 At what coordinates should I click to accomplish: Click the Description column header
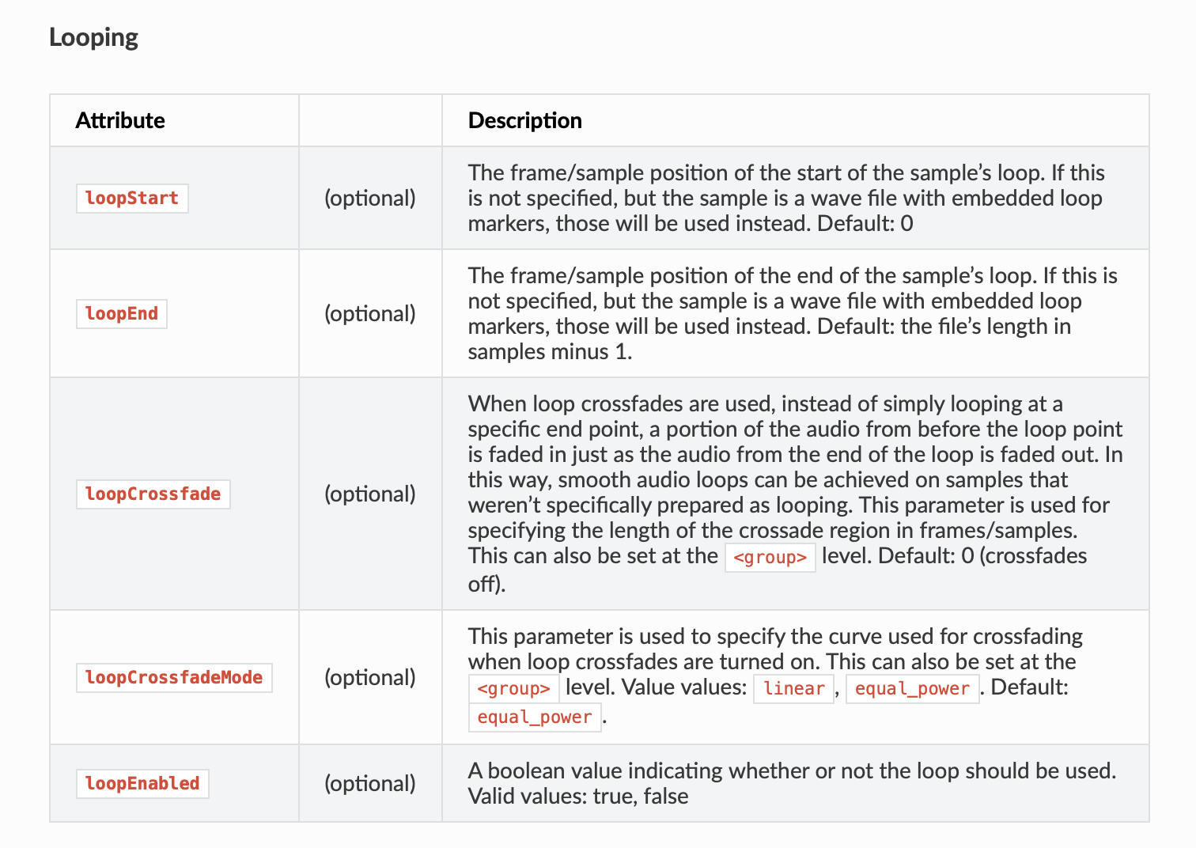[x=524, y=120]
